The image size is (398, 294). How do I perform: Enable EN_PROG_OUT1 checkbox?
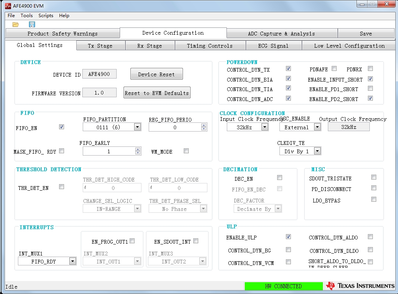coord(132,241)
